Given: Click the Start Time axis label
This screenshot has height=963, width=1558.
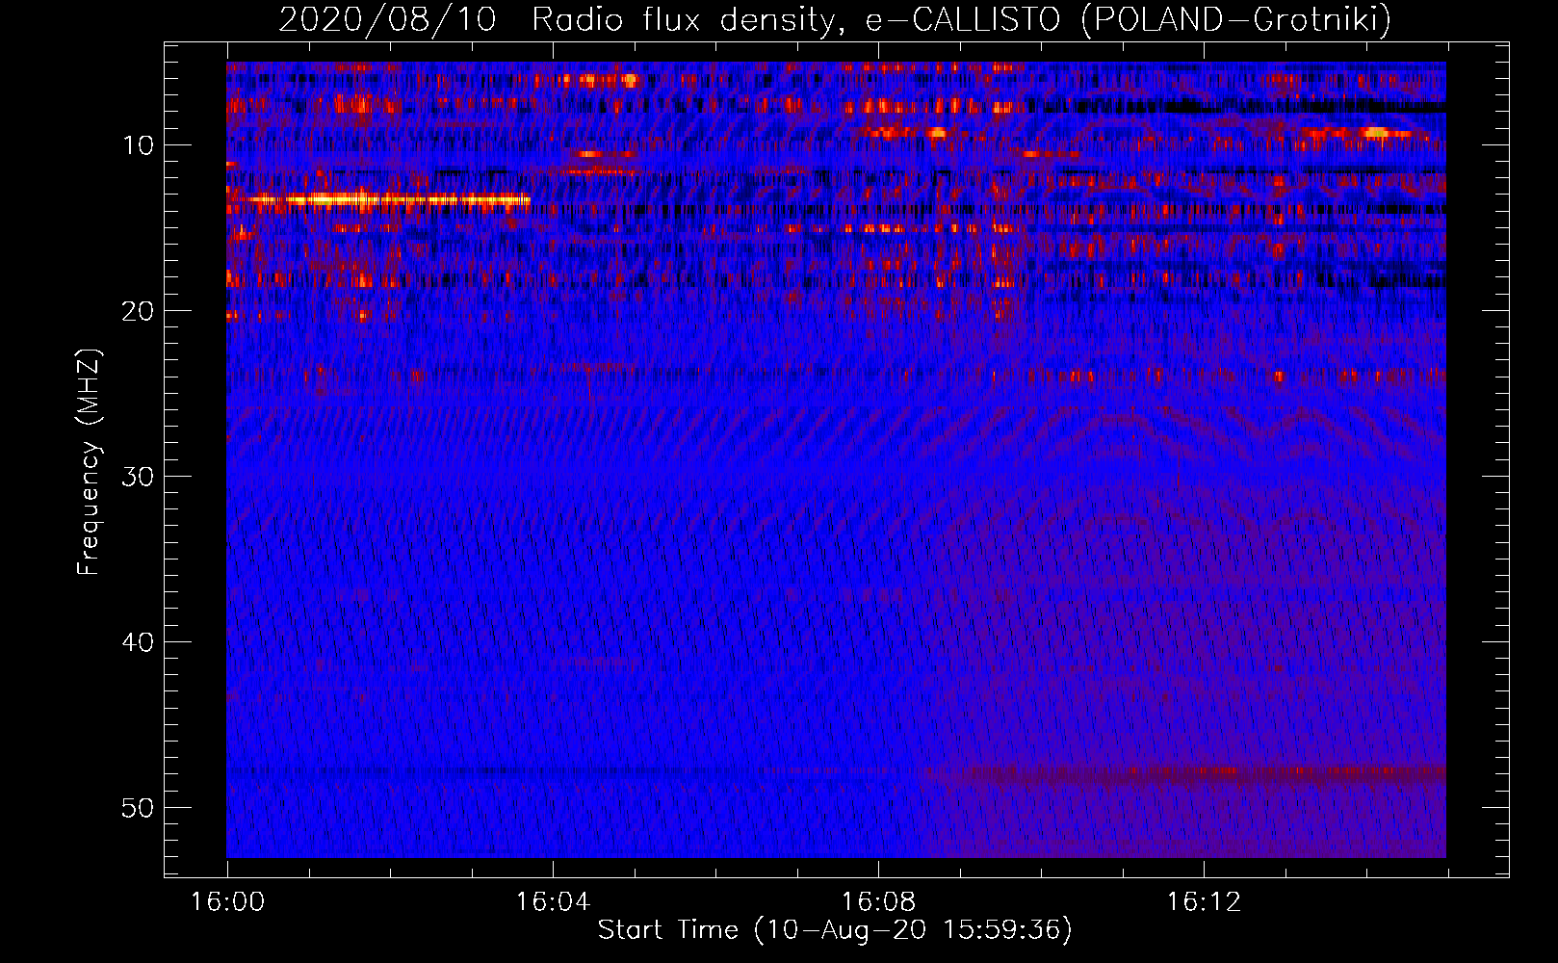Looking at the screenshot, I should tap(835, 930).
